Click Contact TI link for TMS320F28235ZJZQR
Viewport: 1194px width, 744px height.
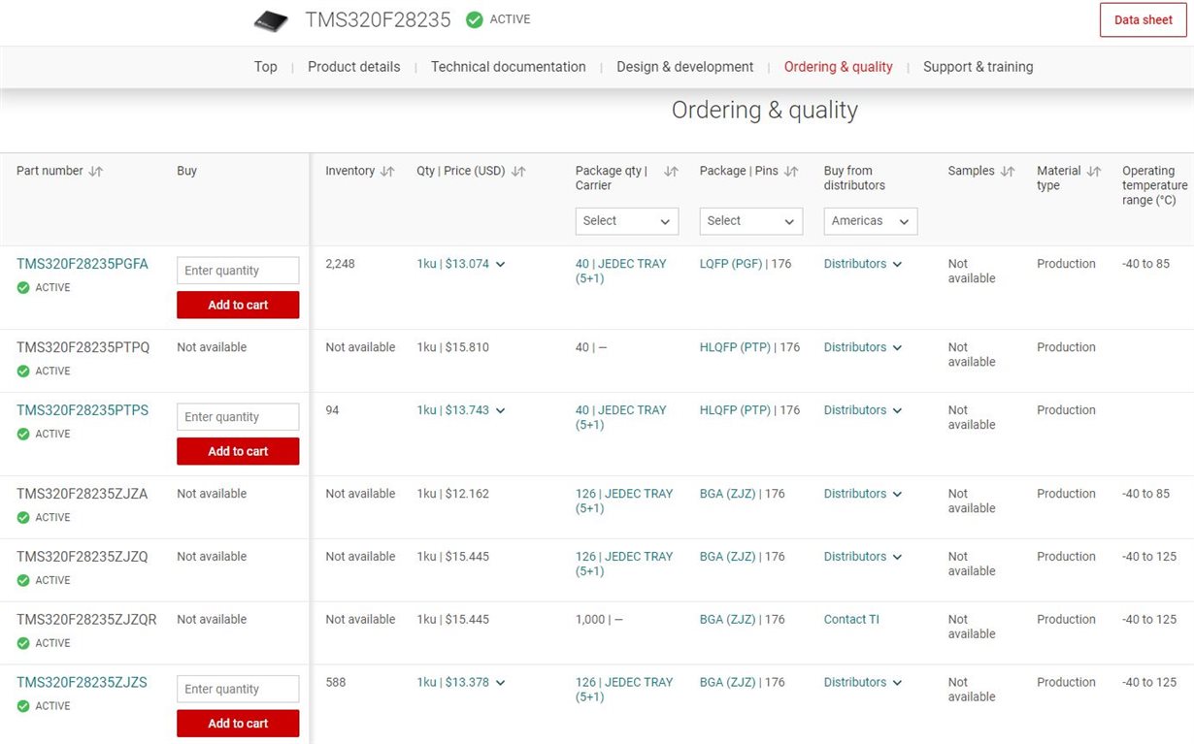[851, 620]
